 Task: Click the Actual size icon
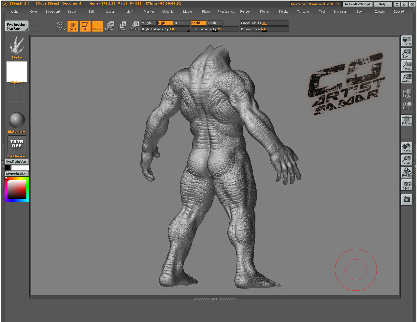click(407, 66)
